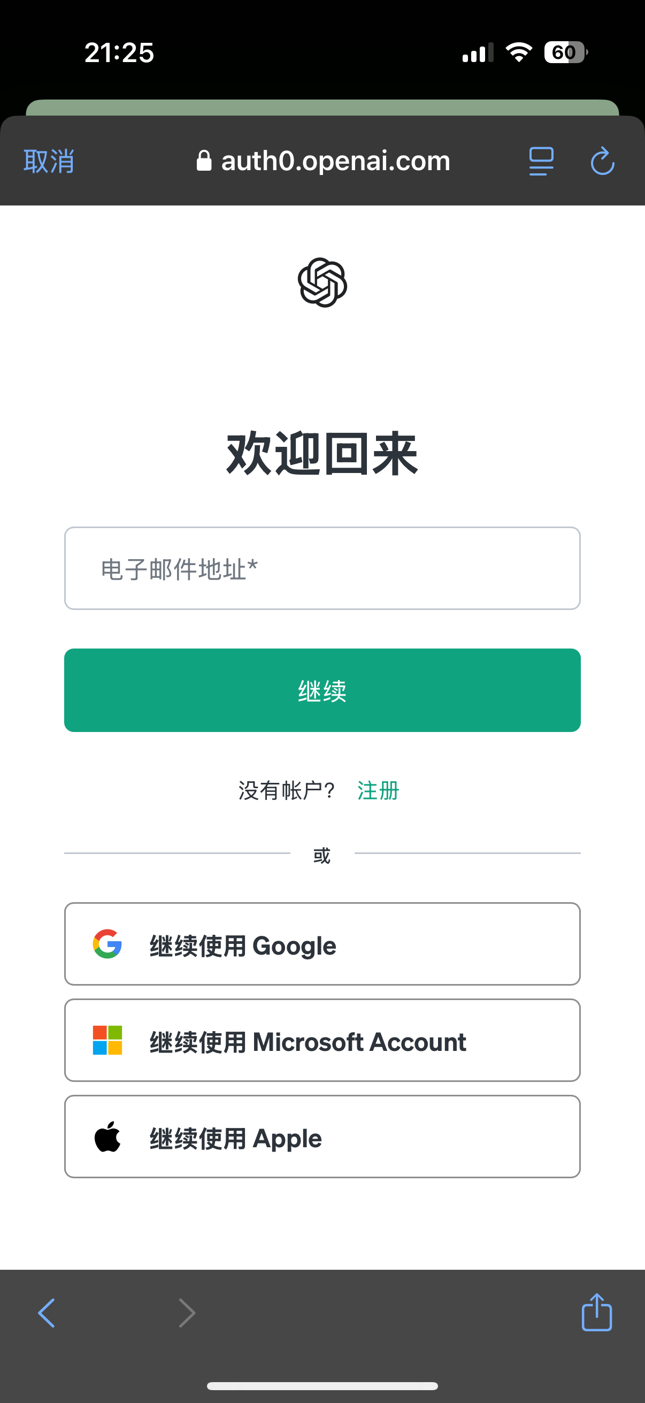Click the OpenAI logo
645x1403 pixels.
(x=322, y=282)
